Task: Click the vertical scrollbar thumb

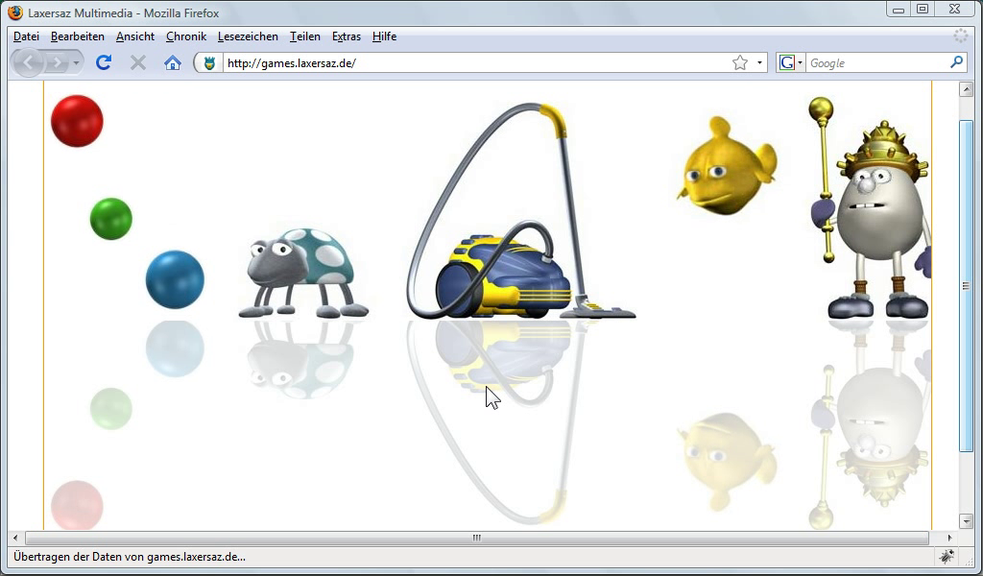Action: [x=966, y=286]
